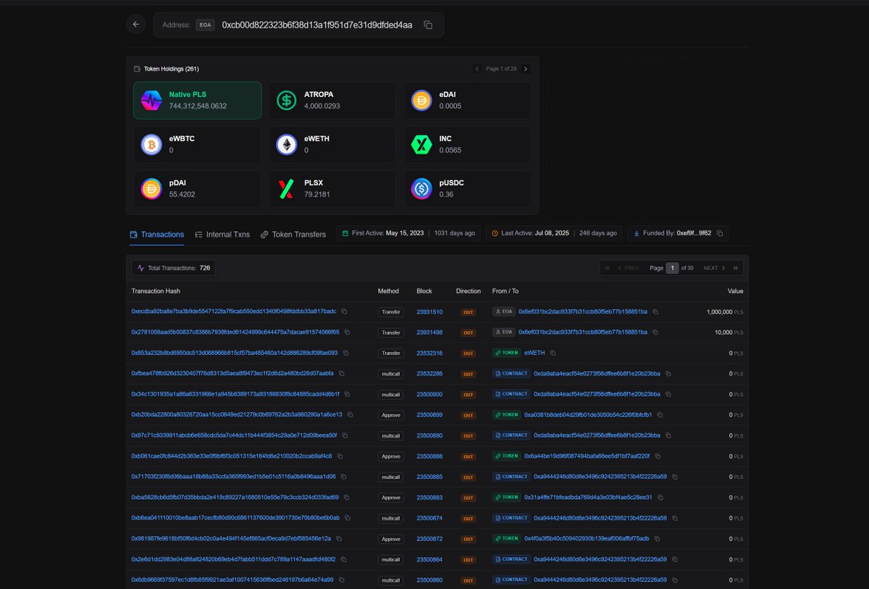The height and width of the screenshot is (589, 869).
Task: Click the green ATROPA dollar icon
Action: (286, 100)
